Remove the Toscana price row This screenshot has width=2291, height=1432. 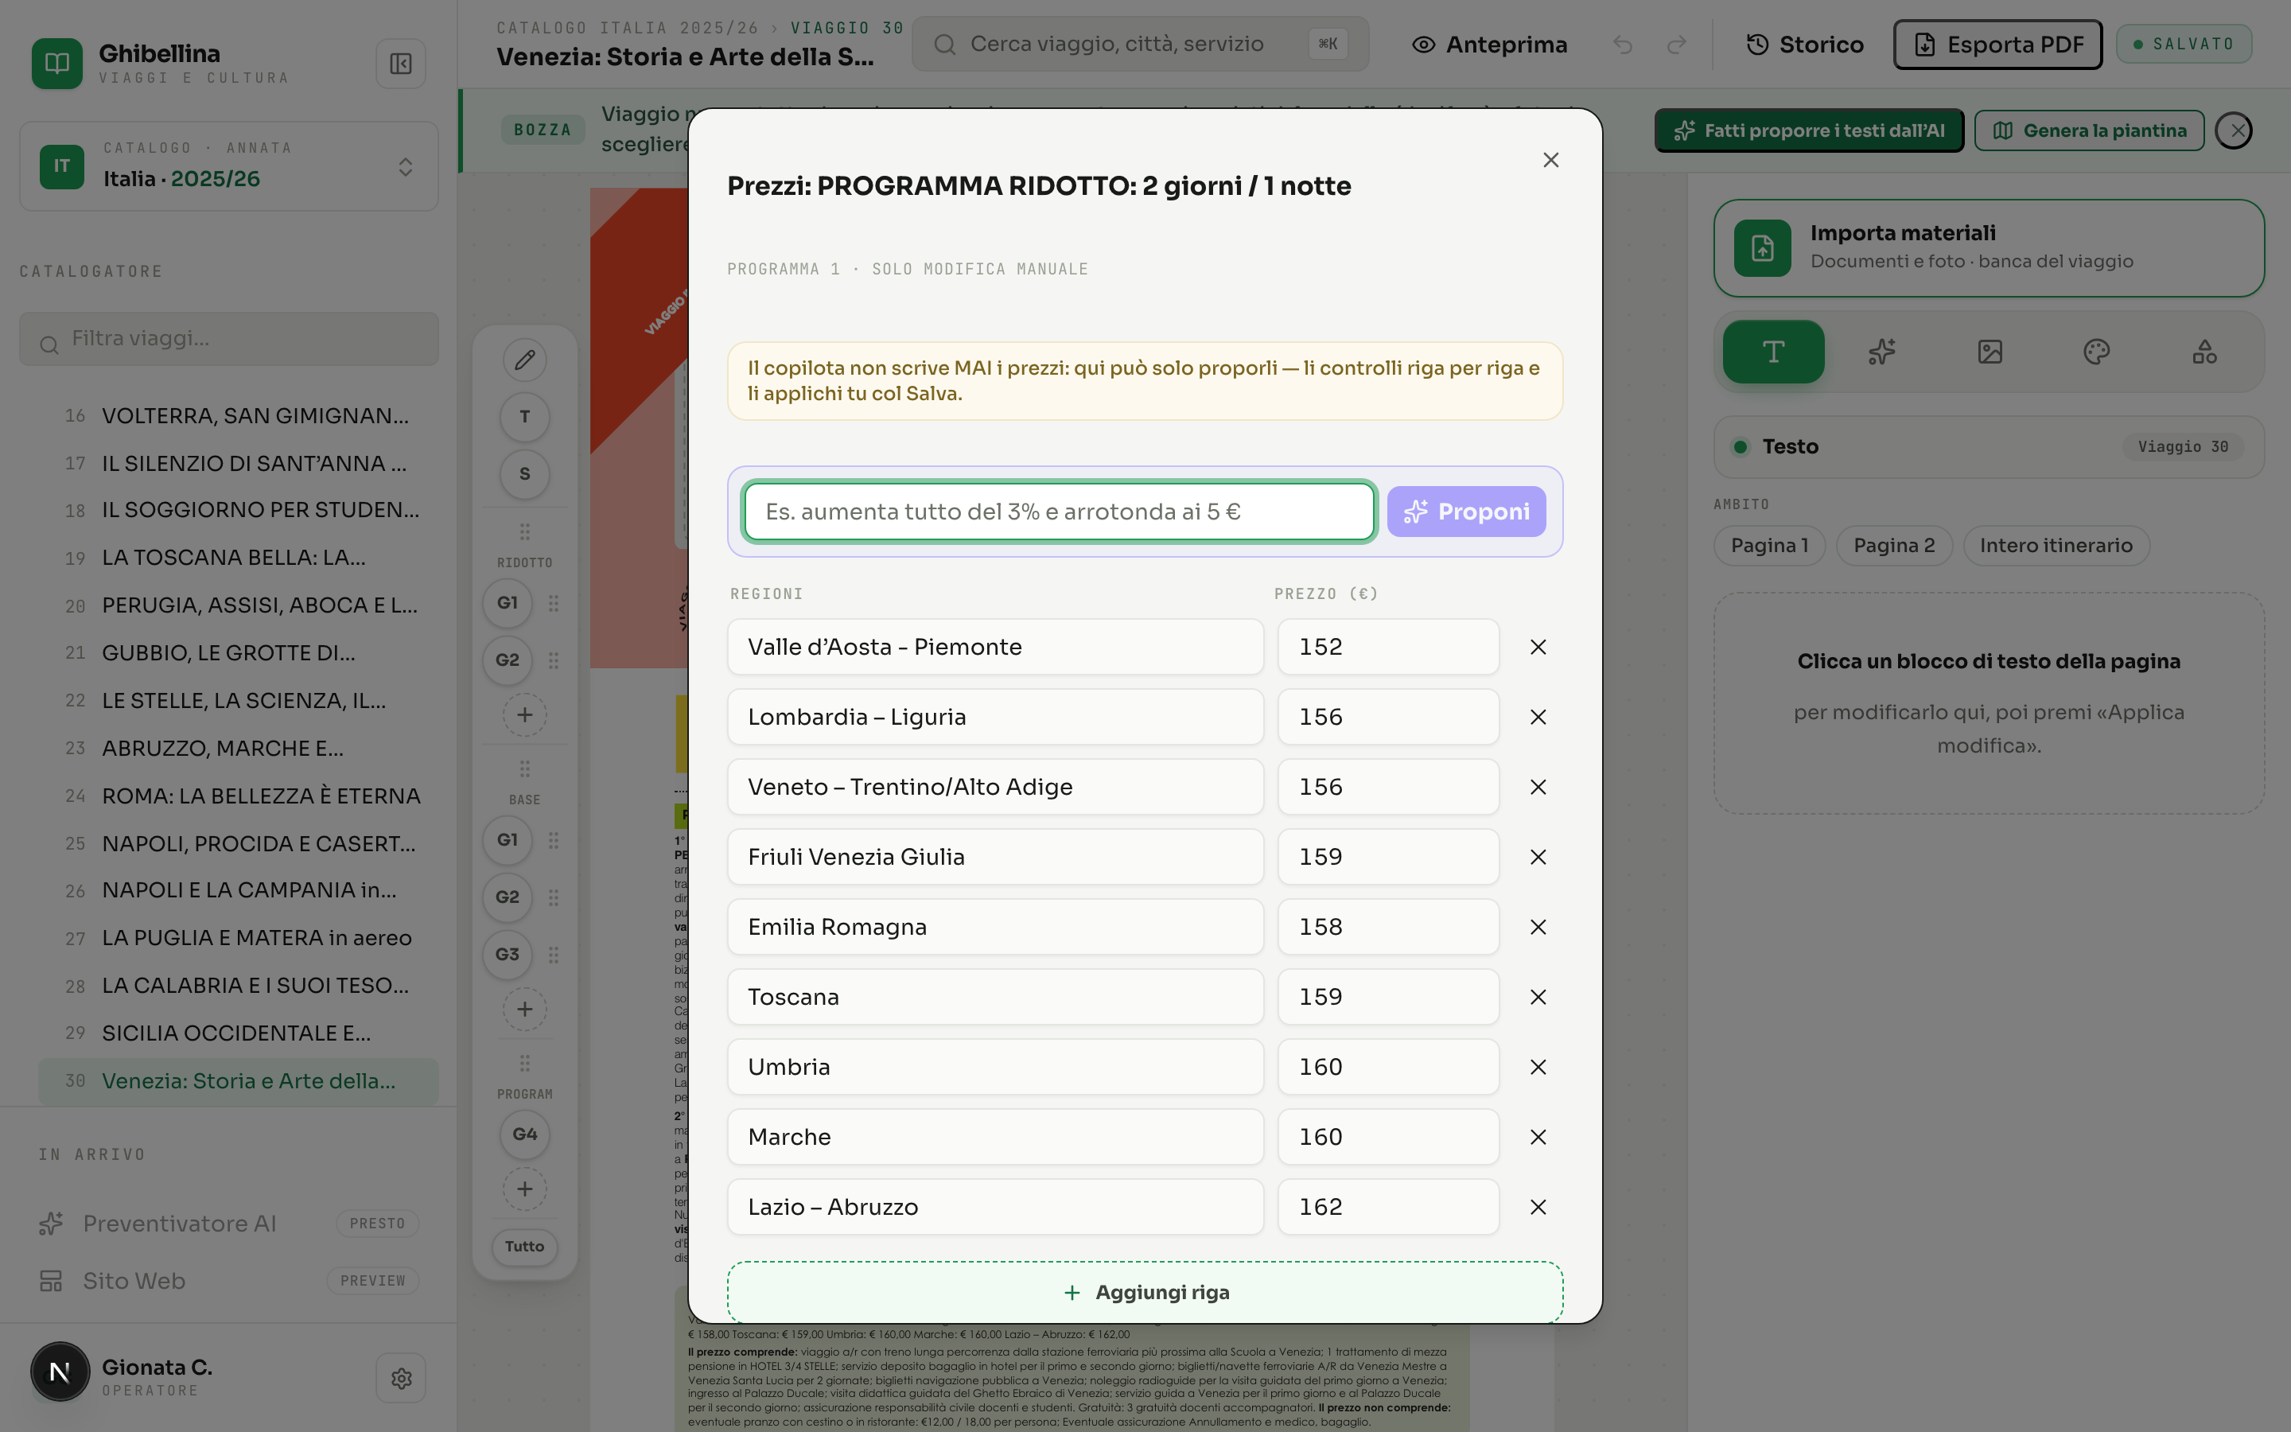(x=1538, y=998)
